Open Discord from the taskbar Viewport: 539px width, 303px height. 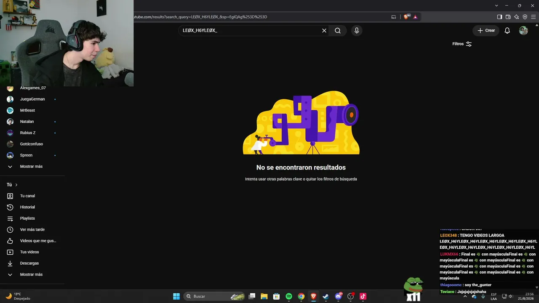338,296
